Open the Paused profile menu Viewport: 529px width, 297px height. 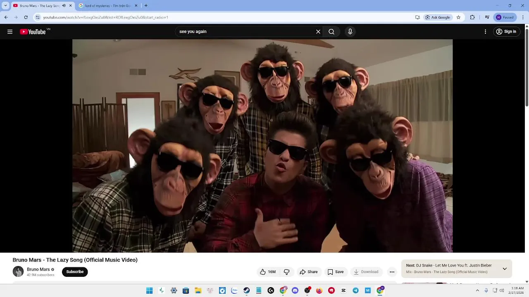[x=505, y=17]
